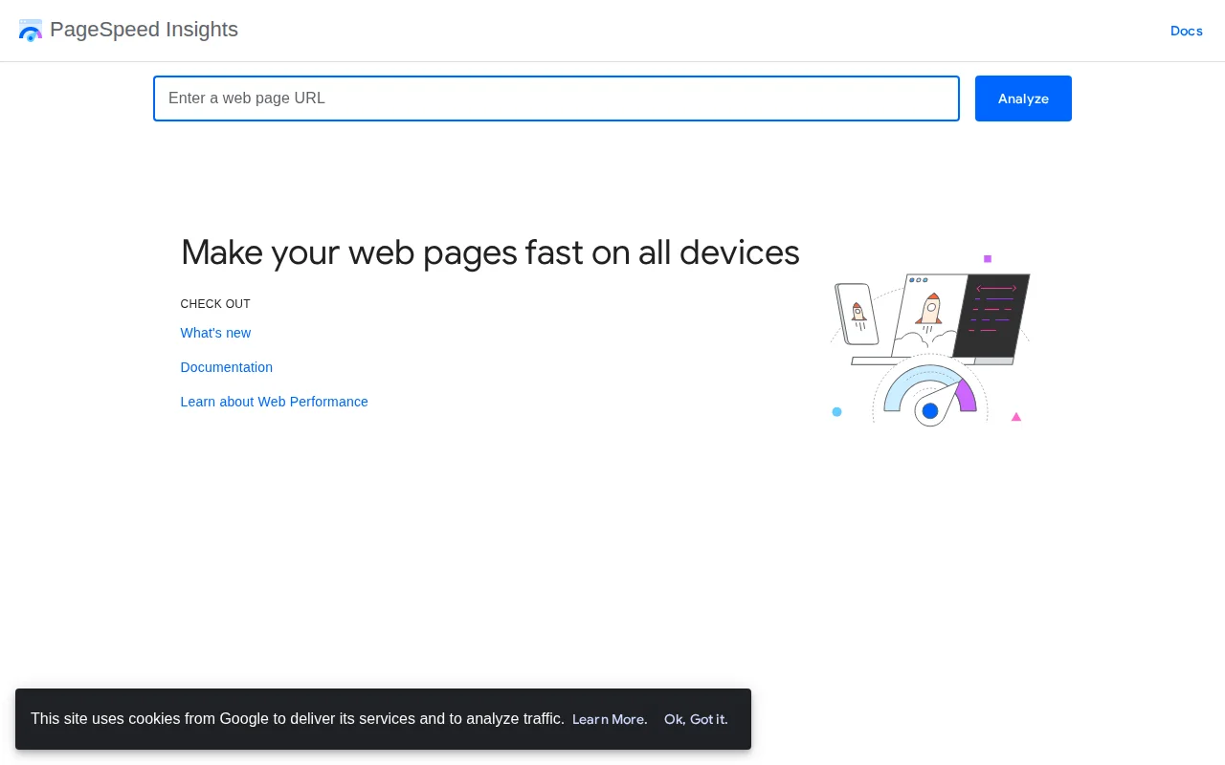Open the Documentation link
The height and width of the screenshot is (765, 1225).
tap(227, 367)
